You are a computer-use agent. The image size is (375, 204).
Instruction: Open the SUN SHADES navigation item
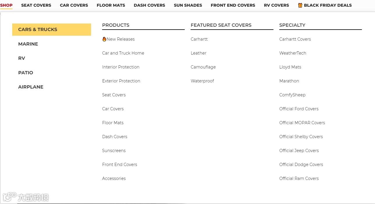tap(188, 5)
